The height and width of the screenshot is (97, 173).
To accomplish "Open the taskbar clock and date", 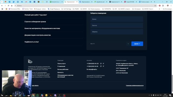I will click(165, 95).
